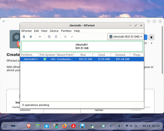Viewport: 164px width, 131px height.
Task: Open the power menu in the panel
Action: point(136,126)
